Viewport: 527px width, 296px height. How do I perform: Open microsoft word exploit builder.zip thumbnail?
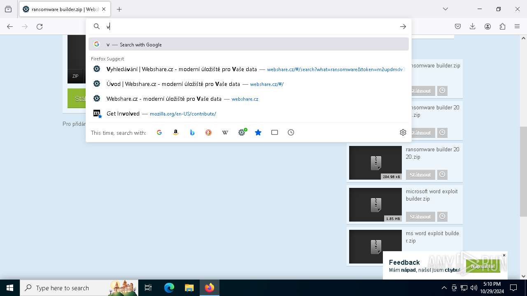tap(375, 205)
